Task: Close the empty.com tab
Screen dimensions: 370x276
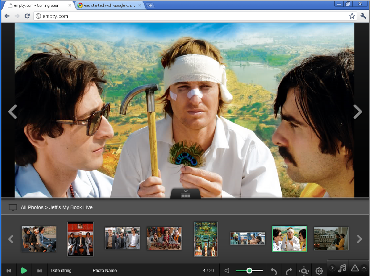Action: coord(70,5)
